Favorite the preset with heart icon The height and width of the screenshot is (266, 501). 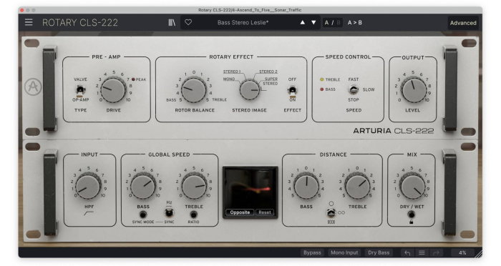coord(188,22)
